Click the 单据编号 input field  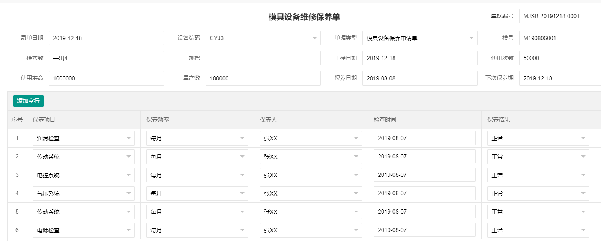560,16
